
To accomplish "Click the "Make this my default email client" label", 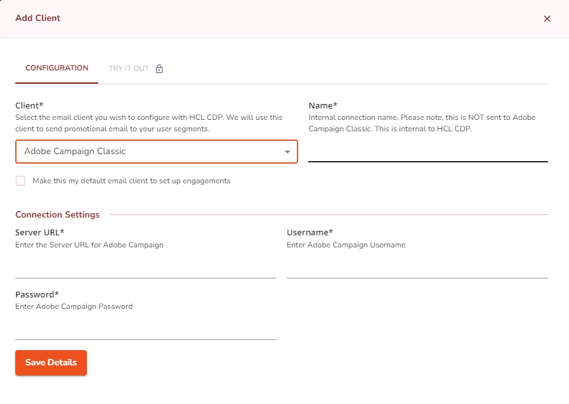I will pyautogui.click(x=131, y=181).
